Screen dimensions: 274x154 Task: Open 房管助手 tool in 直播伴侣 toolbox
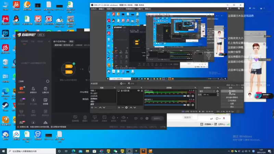33,90
